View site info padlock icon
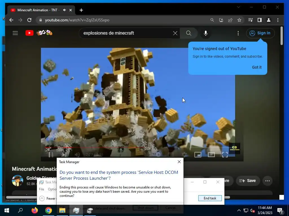This screenshot has height=216, width=289. [41, 20]
